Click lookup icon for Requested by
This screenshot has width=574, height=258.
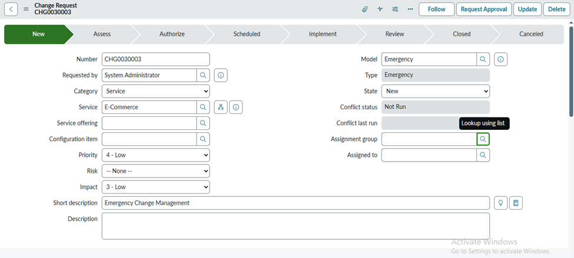point(203,75)
